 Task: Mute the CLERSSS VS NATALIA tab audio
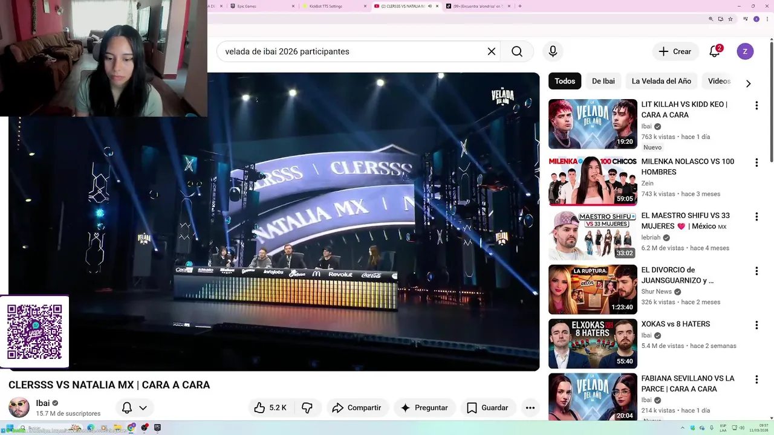click(430, 6)
